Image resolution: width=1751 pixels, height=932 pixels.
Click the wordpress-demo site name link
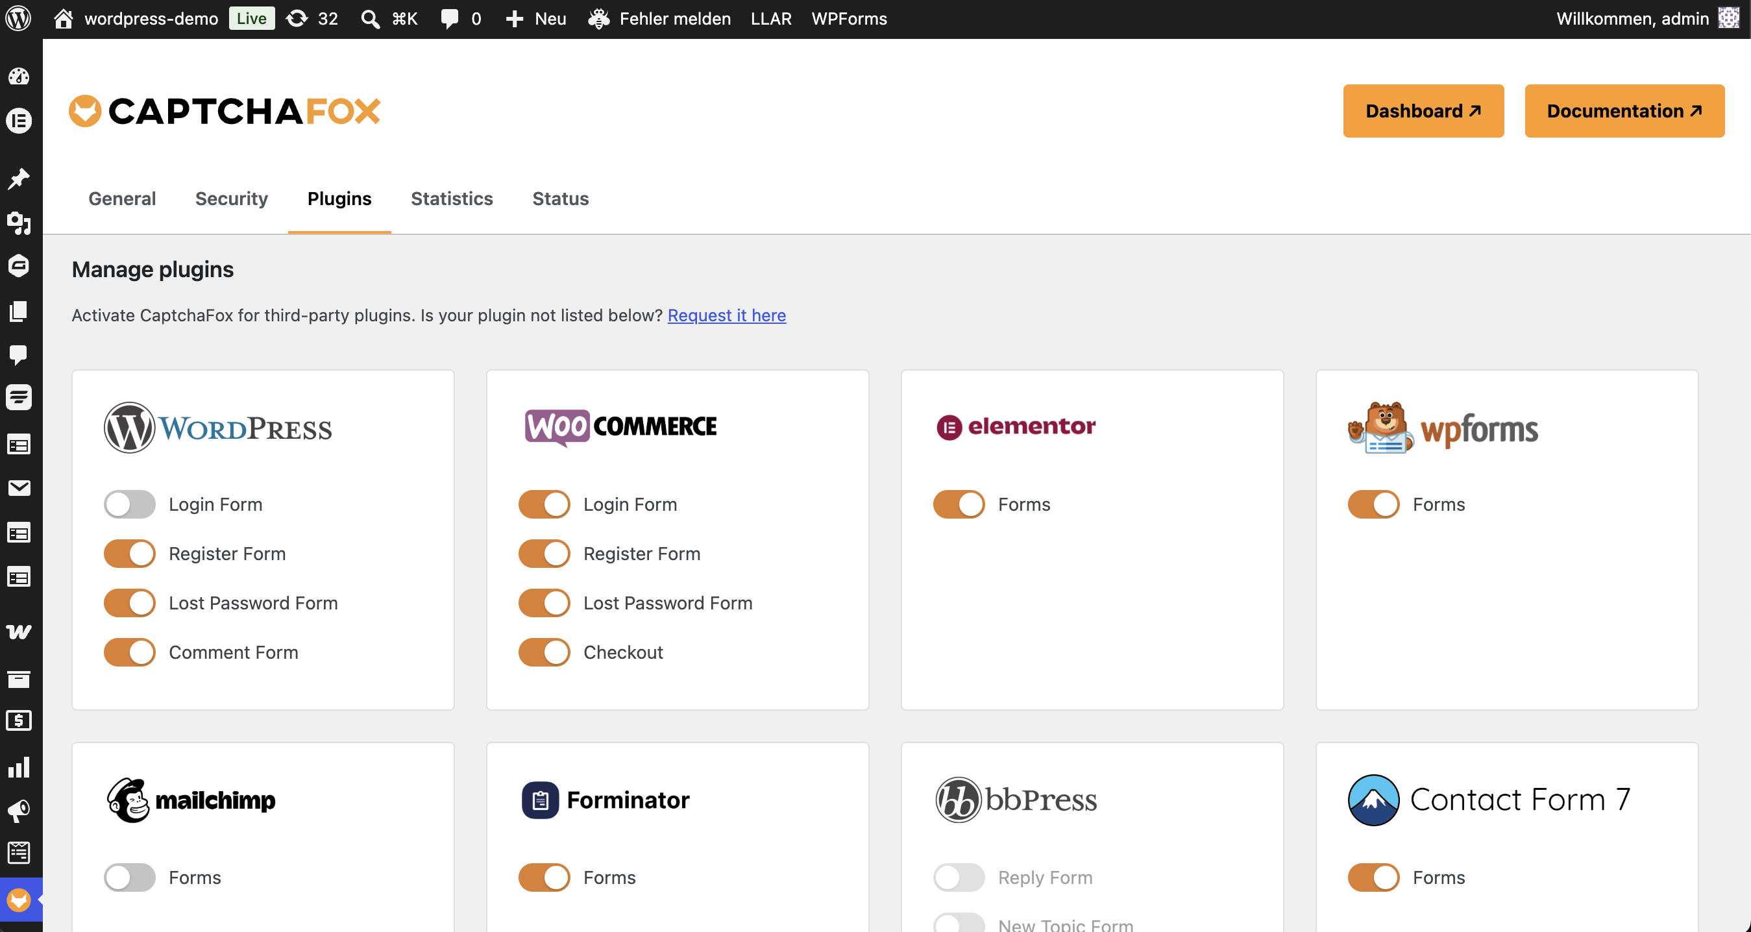pyautogui.click(x=151, y=18)
